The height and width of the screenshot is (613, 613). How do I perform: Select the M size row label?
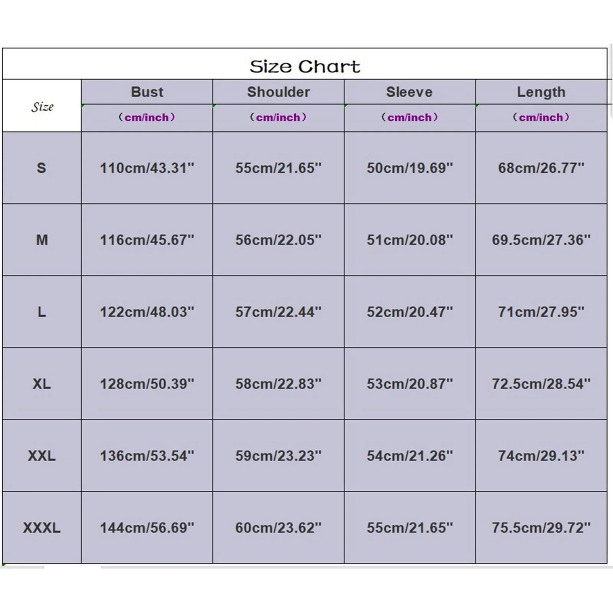42,240
